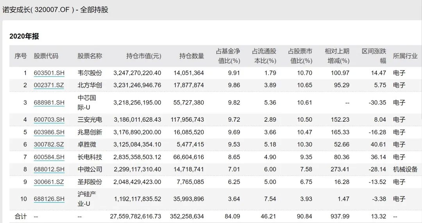Open stock code link 603501.SH
Image resolution: width=422 pixels, height=223 pixels.
coord(49,73)
